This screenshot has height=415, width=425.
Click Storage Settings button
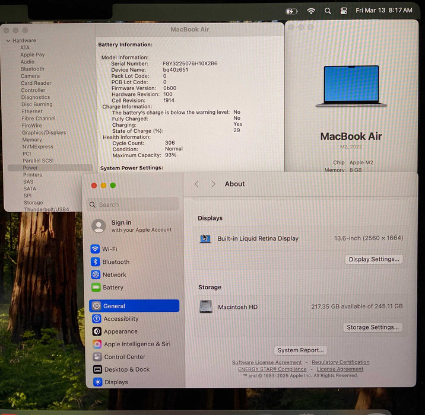point(373,327)
